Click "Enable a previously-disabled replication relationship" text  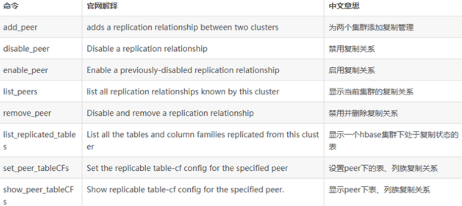coord(183,70)
